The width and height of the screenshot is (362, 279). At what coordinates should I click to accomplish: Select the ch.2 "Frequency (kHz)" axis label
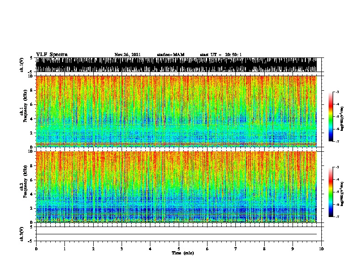tap(25, 181)
